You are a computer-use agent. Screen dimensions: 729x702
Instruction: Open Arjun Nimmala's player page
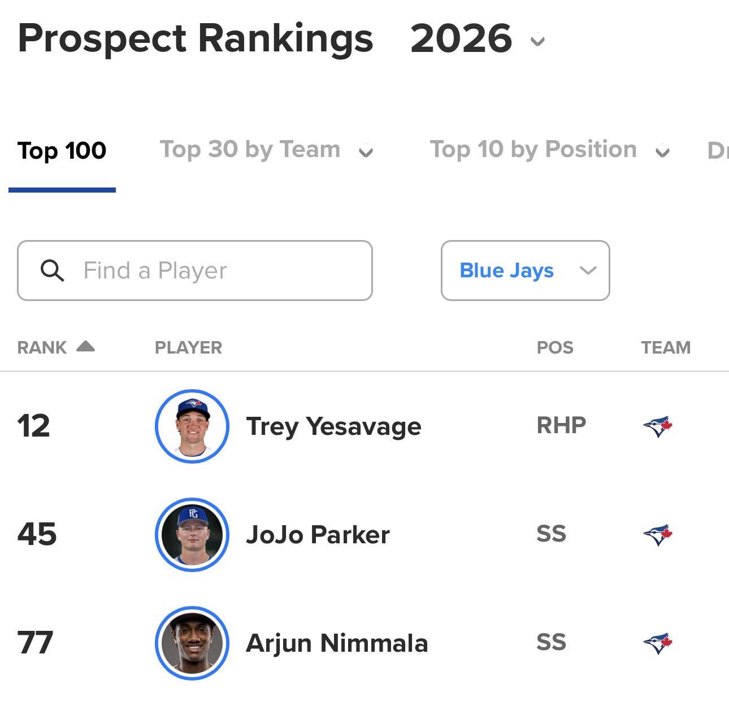[x=337, y=643]
